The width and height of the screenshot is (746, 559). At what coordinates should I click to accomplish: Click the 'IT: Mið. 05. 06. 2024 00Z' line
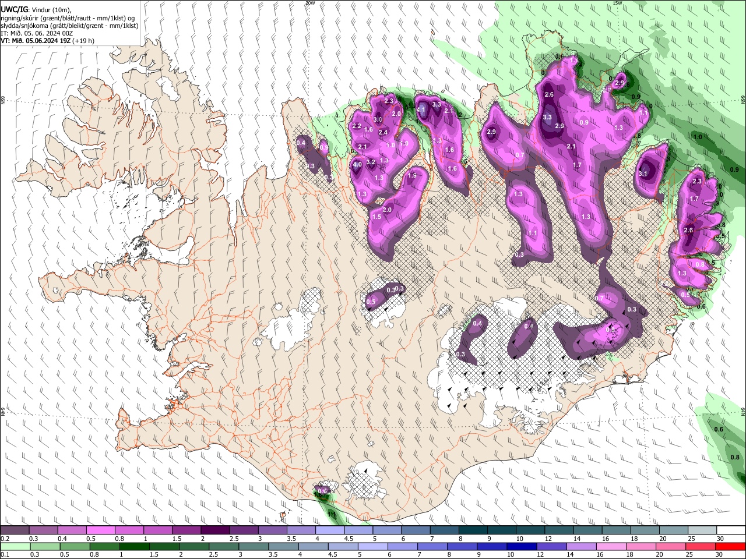37,33
